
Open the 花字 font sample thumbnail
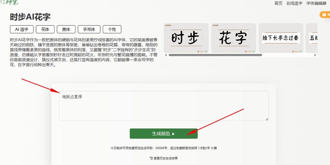click(234, 38)
